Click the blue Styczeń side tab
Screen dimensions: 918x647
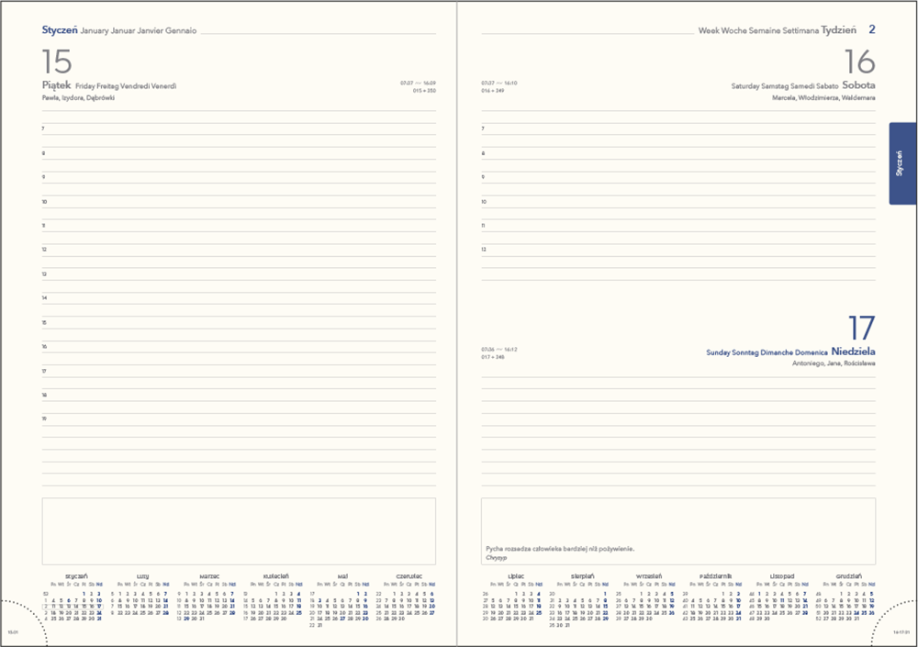point(902,163)
